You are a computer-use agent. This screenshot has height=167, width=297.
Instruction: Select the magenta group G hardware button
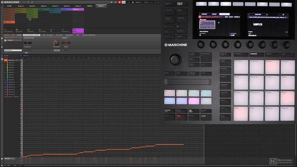pos(194,101)
